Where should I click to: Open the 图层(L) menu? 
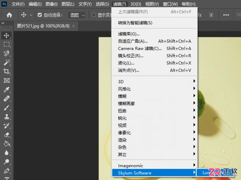[x=68, y=4]
